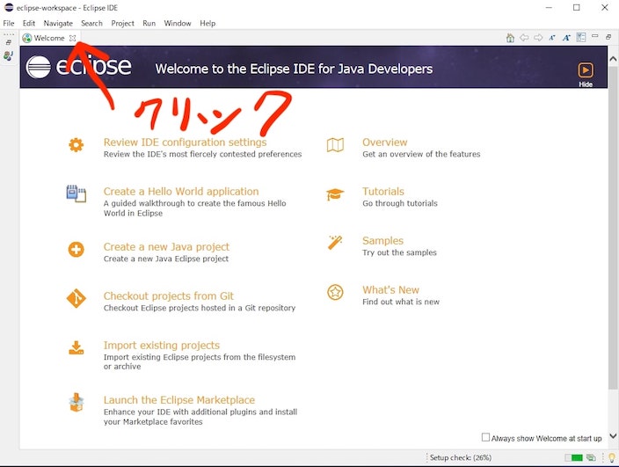Open Create a Hello World application link
This screenshot has width=619, height=467.
coord(181,192)
